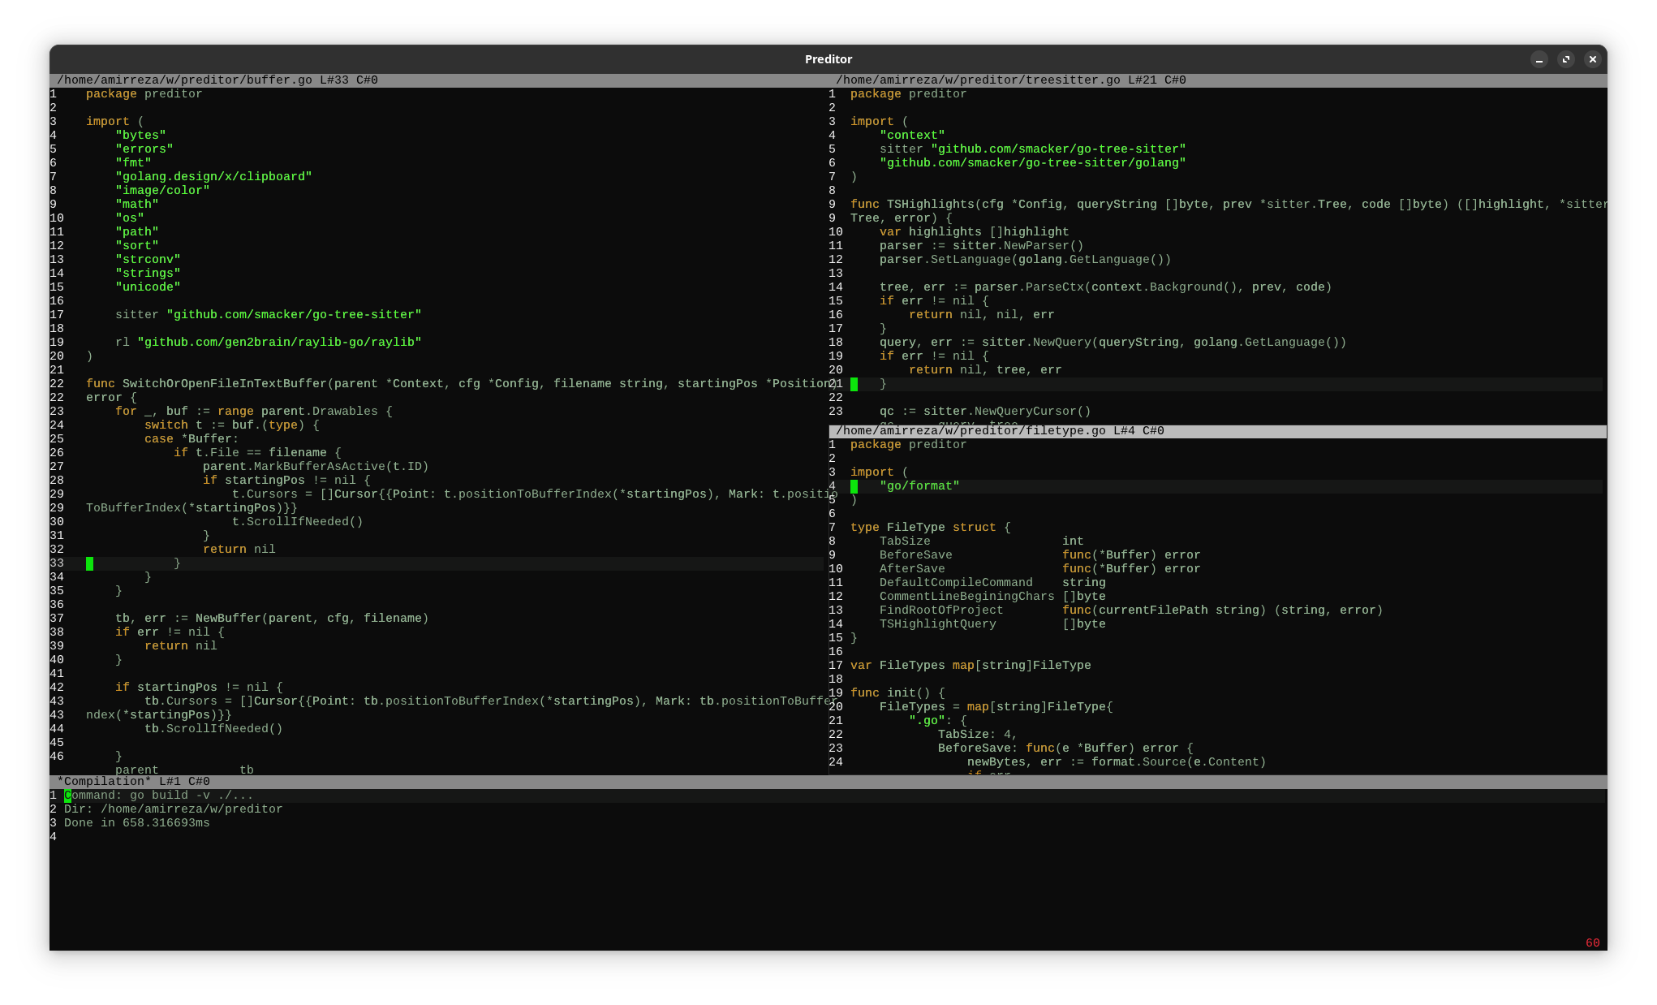Click line number 37 in buffer.go gutter
This screenshot has width=1657, height=1005.
tap(57, 619)
